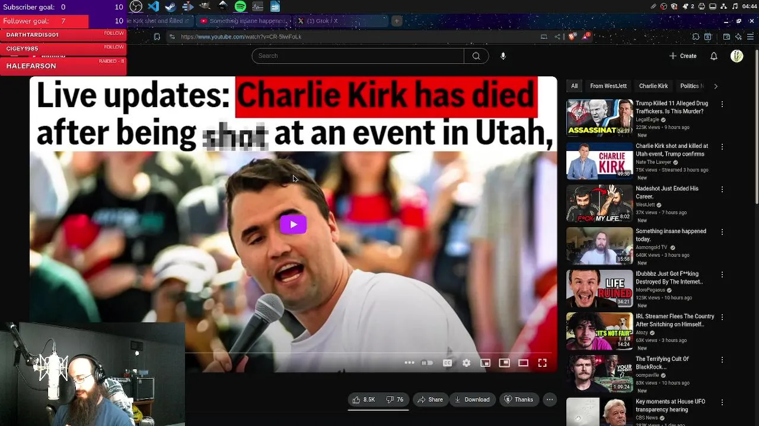Open options for iDubbbz Just Got video
Image resolution: width=759 pixels, height=426 pixels.
click(722, 275)
